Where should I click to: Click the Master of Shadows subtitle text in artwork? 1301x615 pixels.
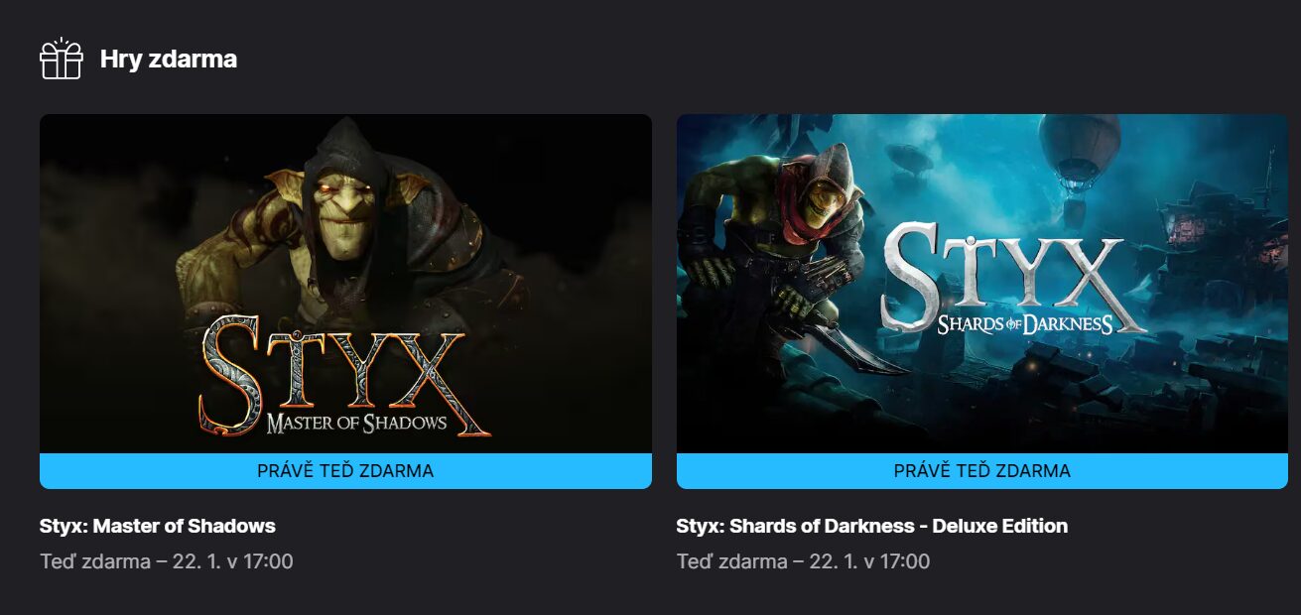click(x=357, y=424)
